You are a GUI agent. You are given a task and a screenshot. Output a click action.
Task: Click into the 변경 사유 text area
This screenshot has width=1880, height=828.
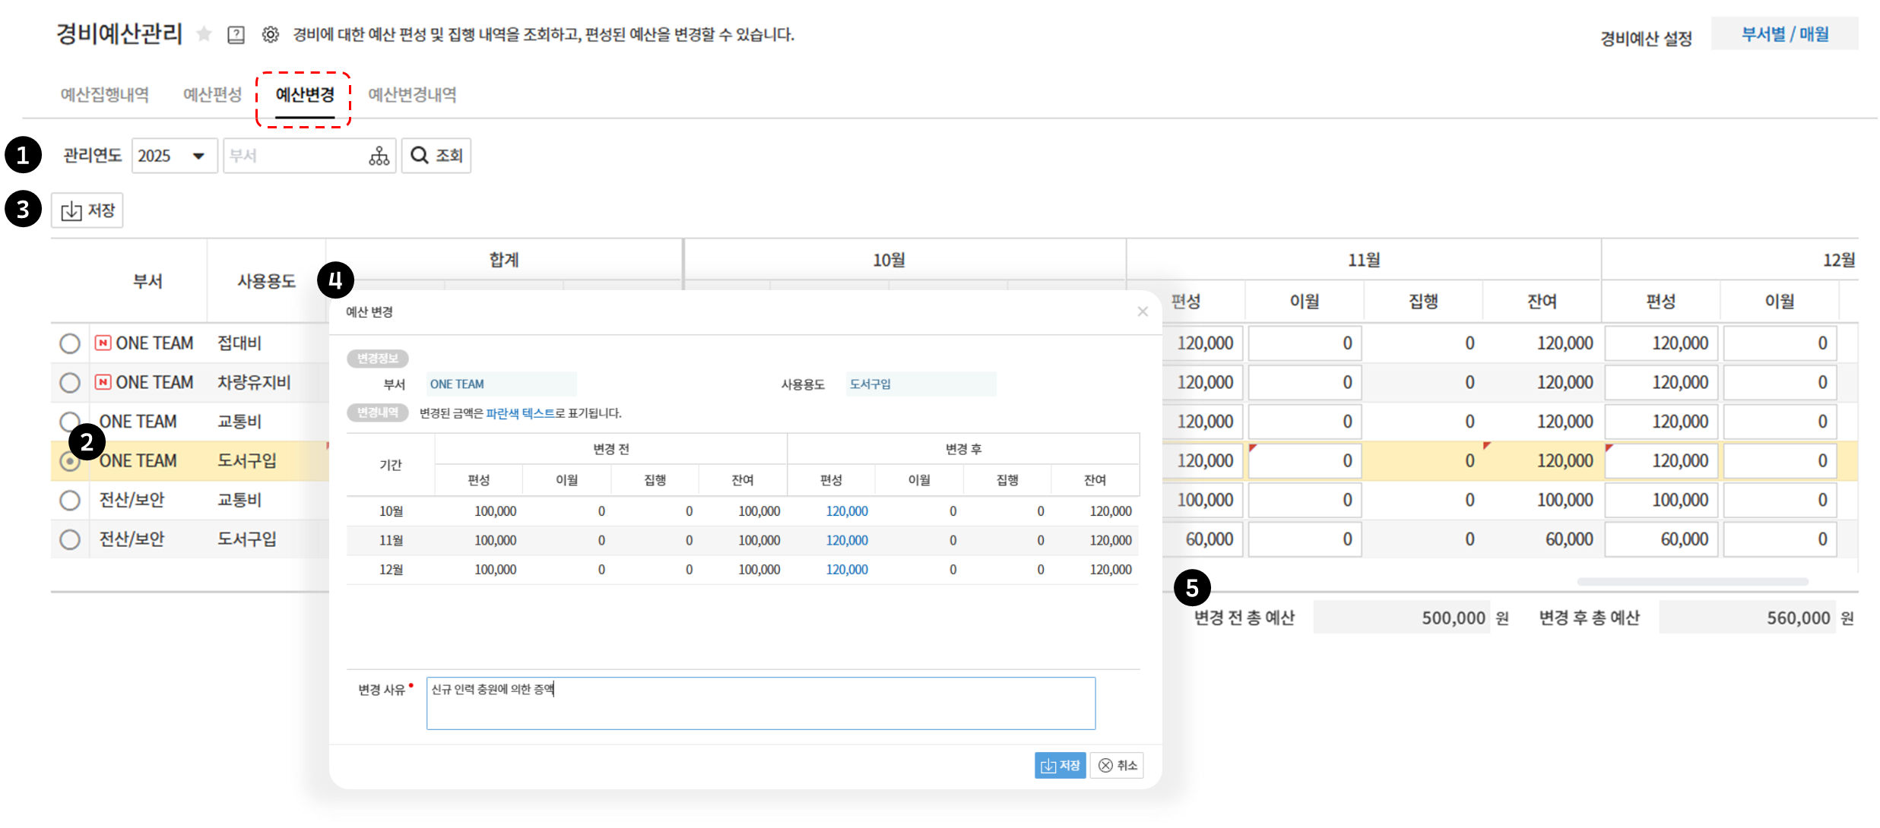[x=760, y=703]
